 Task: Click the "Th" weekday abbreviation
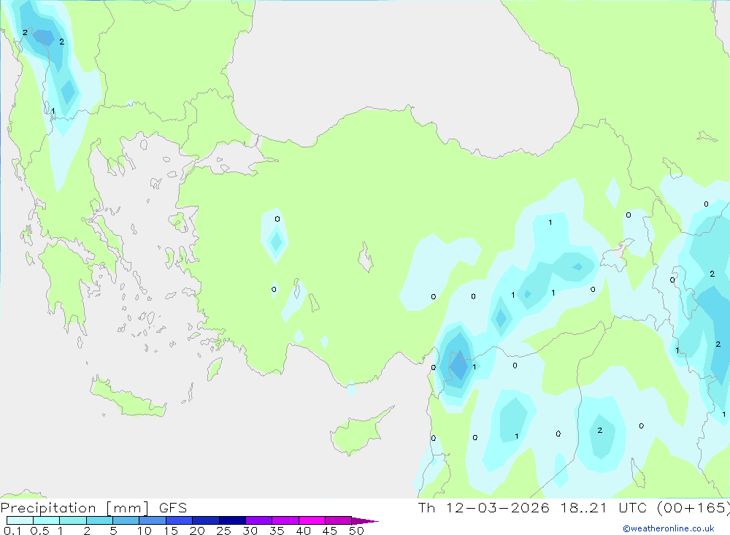426,508
